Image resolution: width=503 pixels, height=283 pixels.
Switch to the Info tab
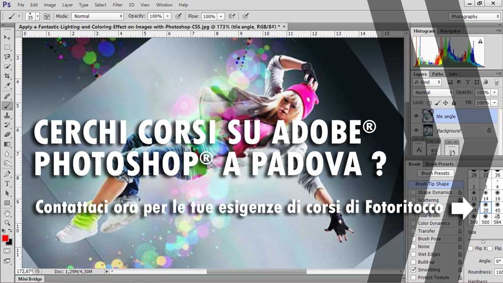pos(453,74)
